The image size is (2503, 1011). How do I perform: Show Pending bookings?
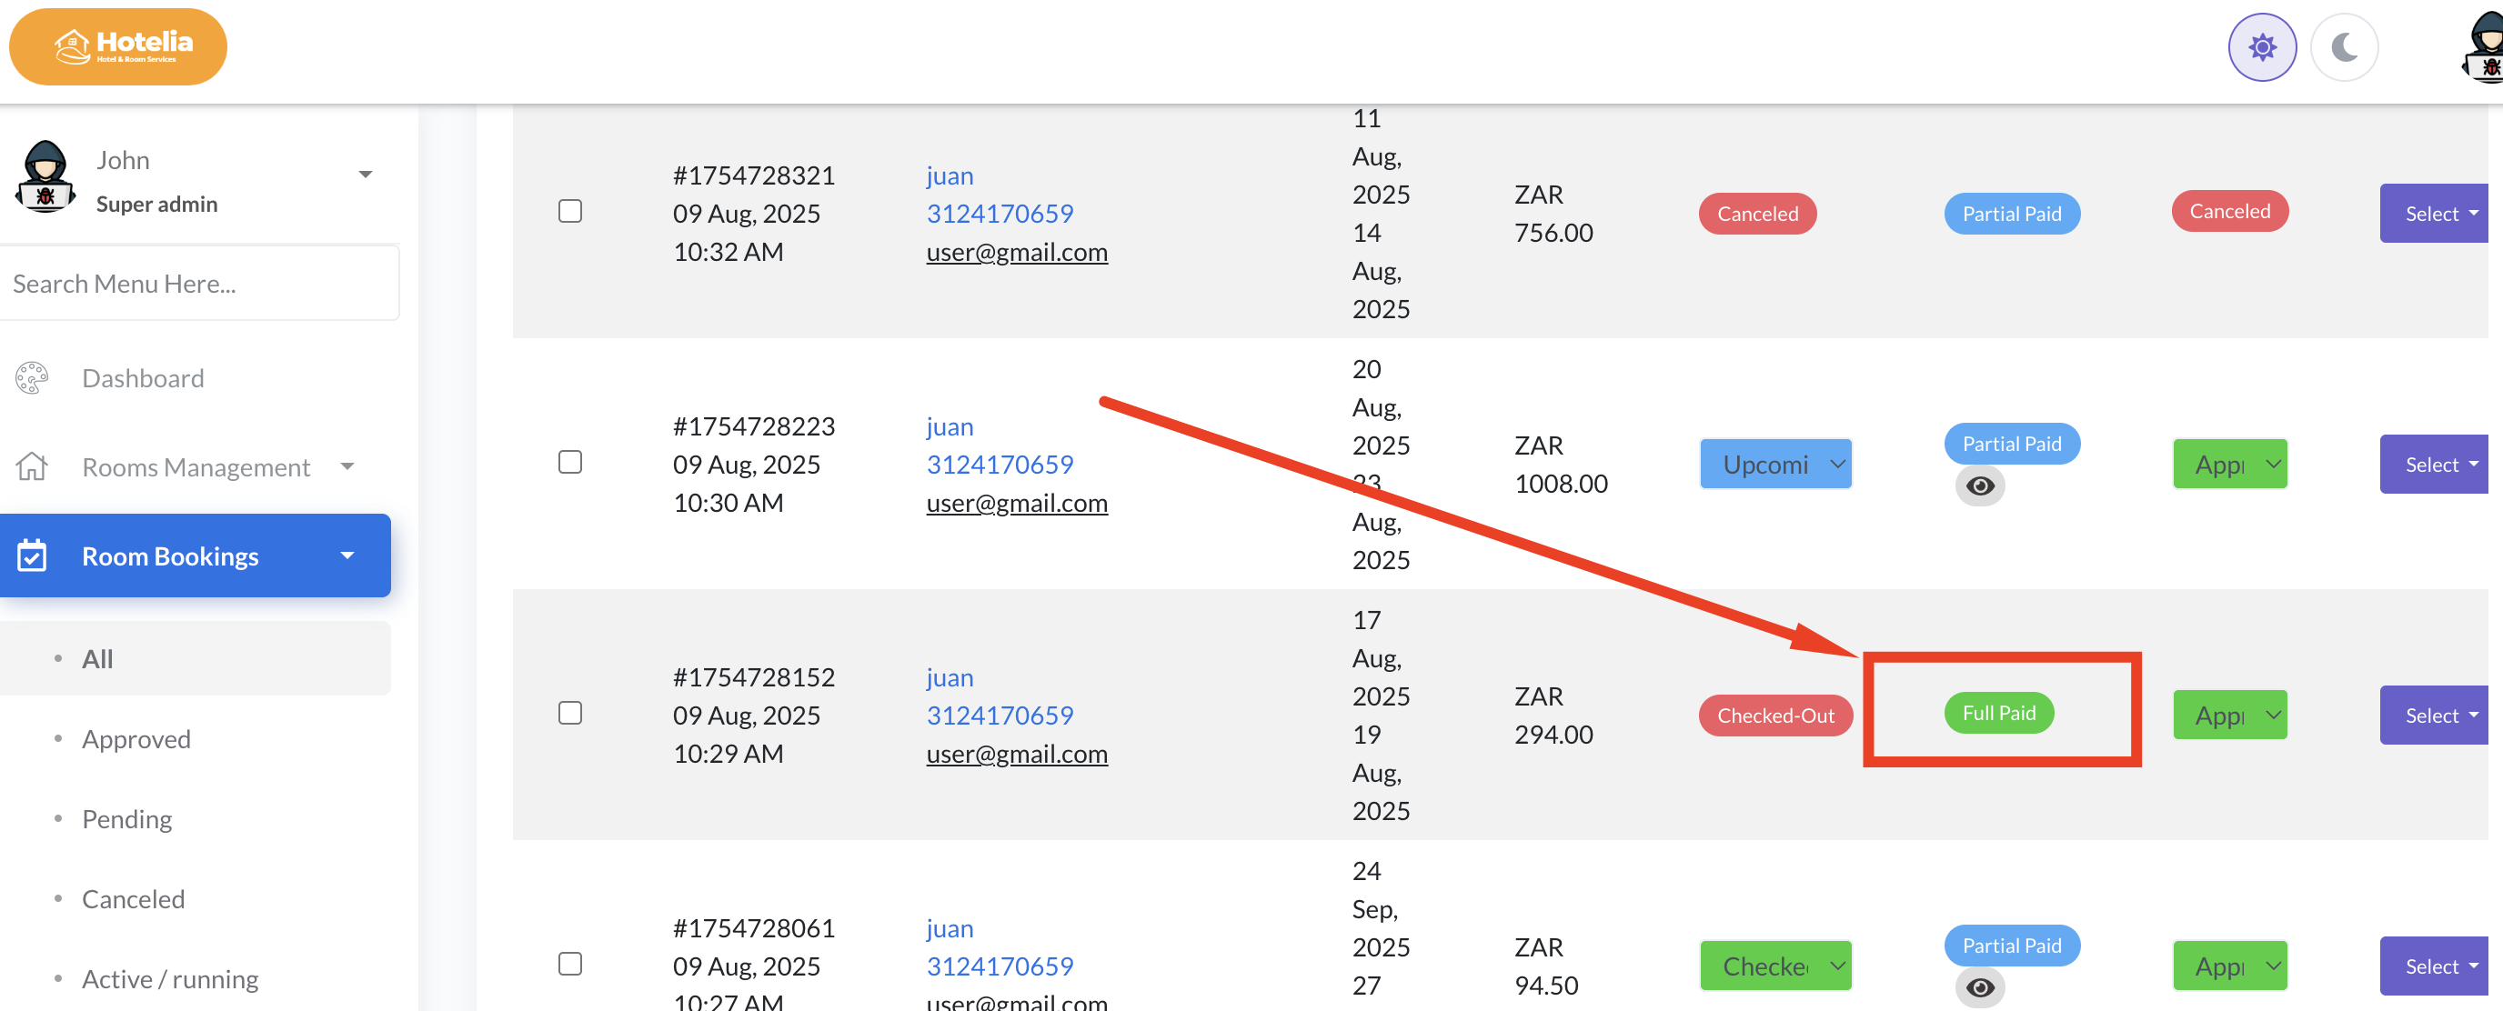[x=126, y=818]
